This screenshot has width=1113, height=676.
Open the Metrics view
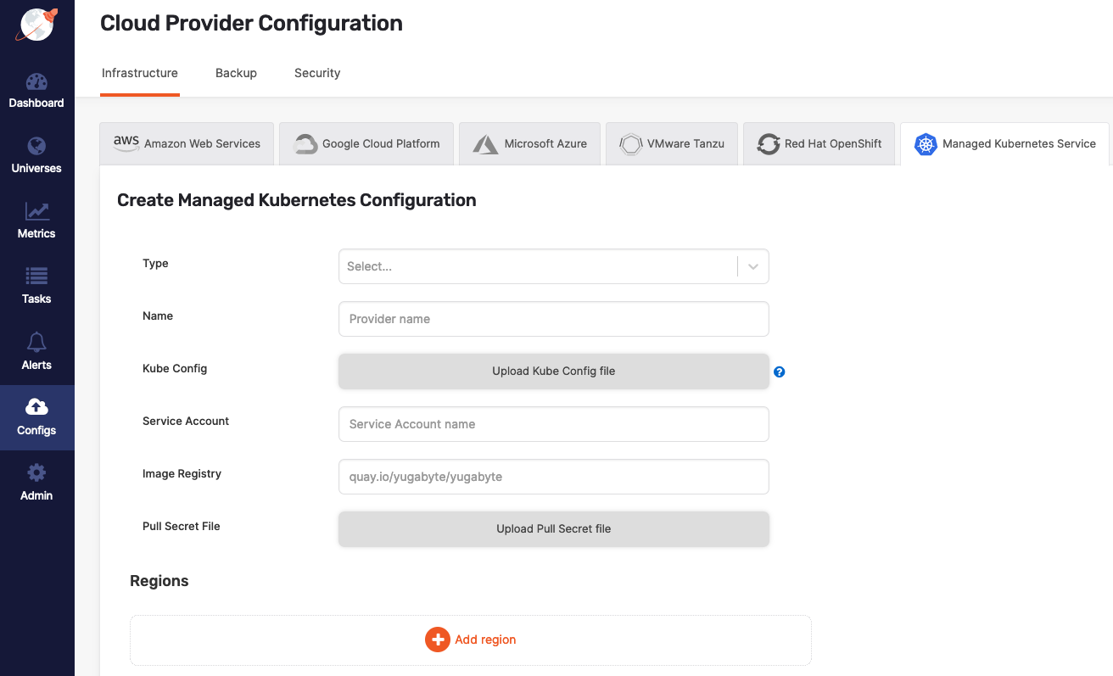[36, 220]
